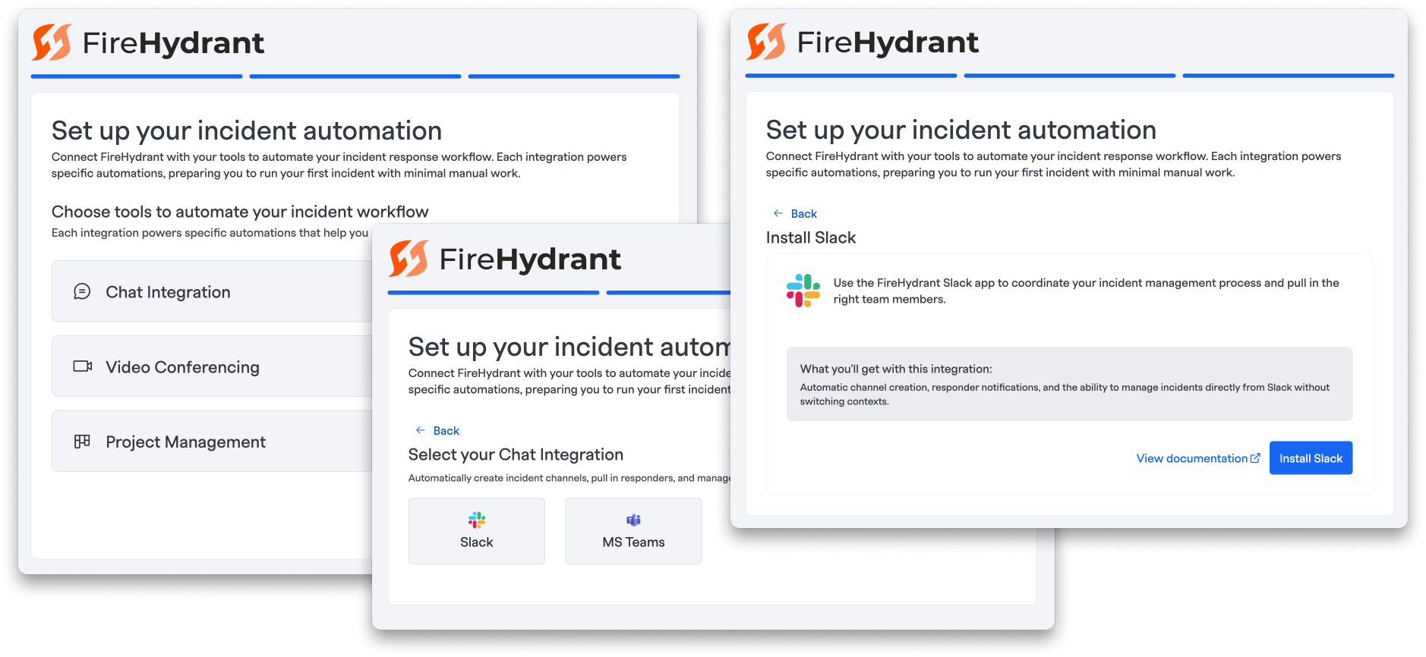Click 'Select your Chat Integration' heading

click(516, 454)
